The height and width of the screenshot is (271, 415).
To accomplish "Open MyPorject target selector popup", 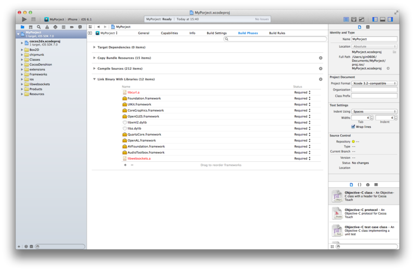I will coord(107,33).
